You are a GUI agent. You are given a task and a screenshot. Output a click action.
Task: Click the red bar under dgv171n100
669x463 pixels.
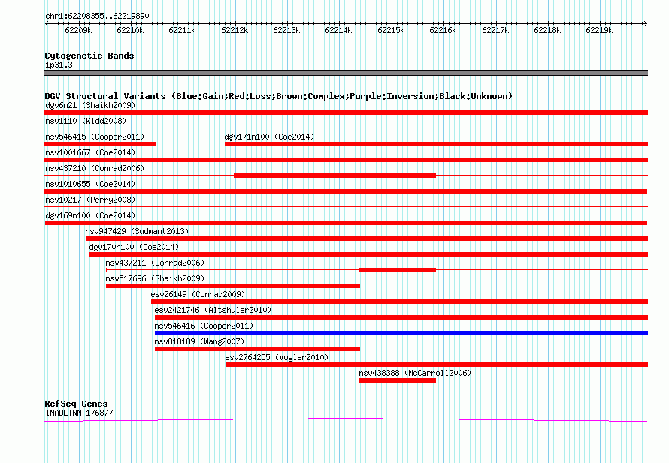(437, 144)
